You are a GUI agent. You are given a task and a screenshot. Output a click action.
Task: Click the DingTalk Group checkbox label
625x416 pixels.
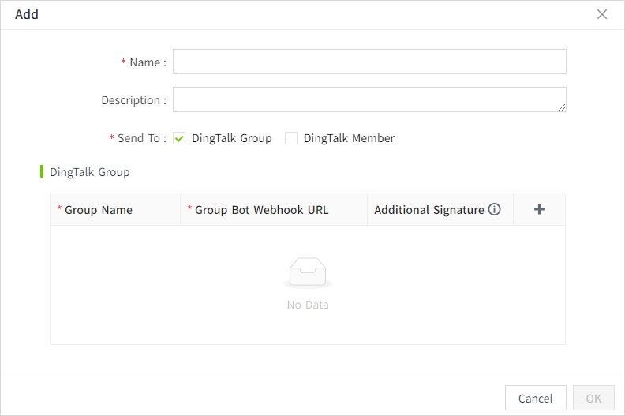tap(231, 138)
